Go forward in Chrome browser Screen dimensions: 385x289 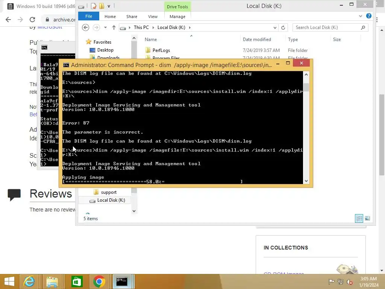point(20,20)
